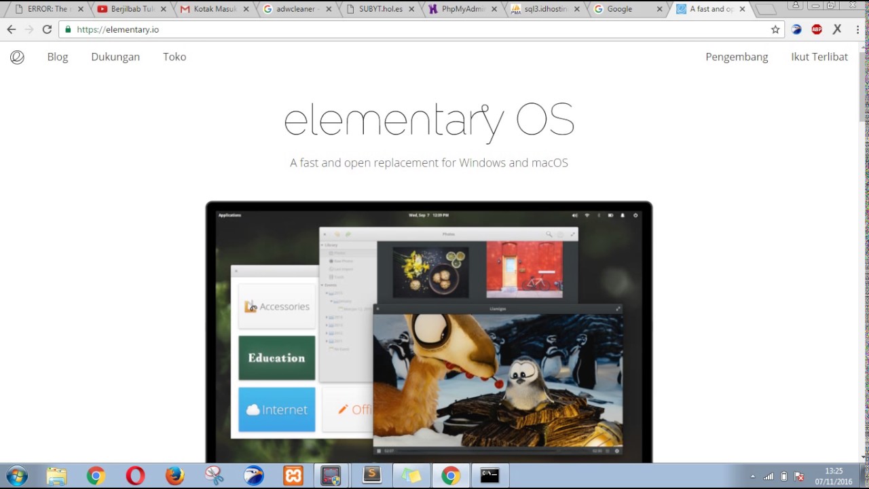Image resolution: width=869 pixels, height=489 pixels.
Task: Switch to the Google tab
Action: 628,10
